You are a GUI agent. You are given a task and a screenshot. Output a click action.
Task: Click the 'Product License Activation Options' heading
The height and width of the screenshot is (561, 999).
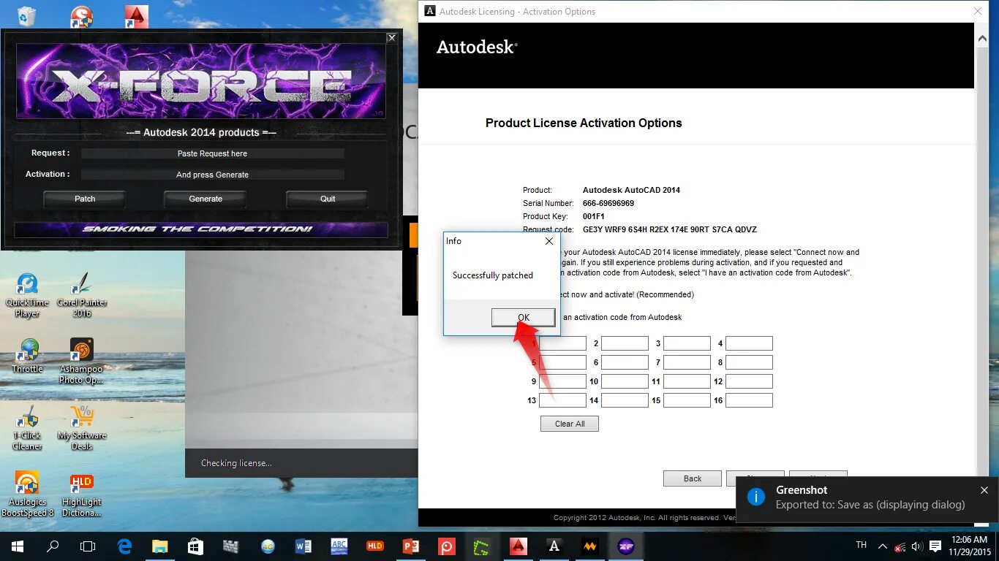click(584, 123)
